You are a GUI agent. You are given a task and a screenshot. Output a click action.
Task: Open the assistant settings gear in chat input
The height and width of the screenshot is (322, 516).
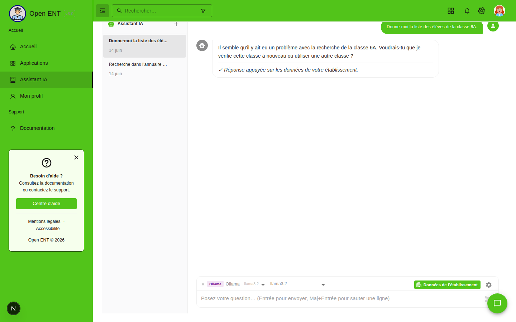pyautogui.click(x=489, y=285)
